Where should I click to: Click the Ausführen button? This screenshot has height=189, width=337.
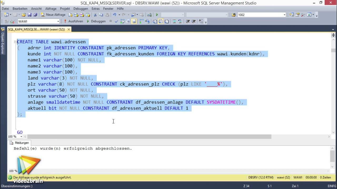click(73, 21)
